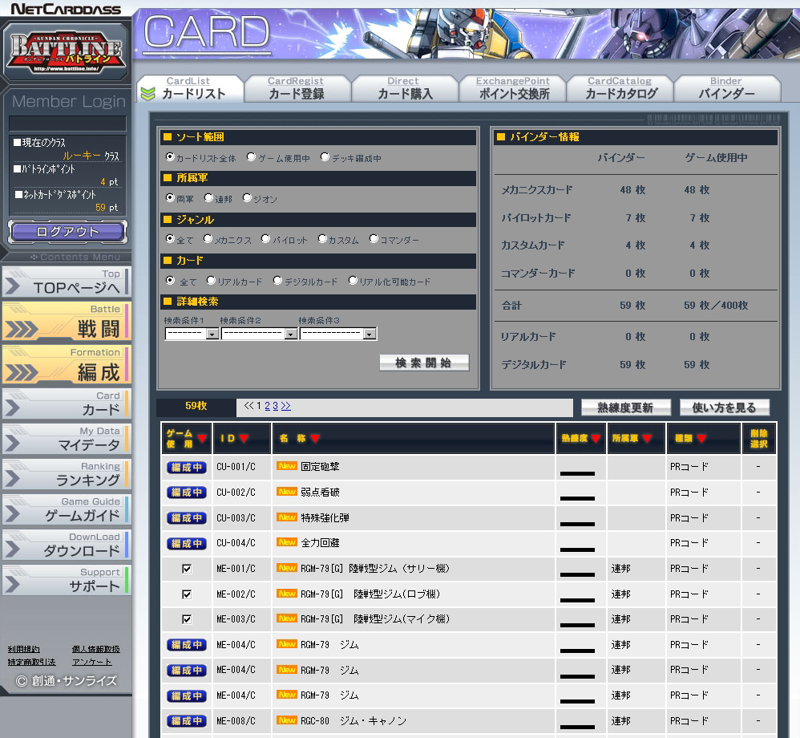Switch to バインダー tab
The width and height of the screenshot is (800, 738).
coord(727,88)
